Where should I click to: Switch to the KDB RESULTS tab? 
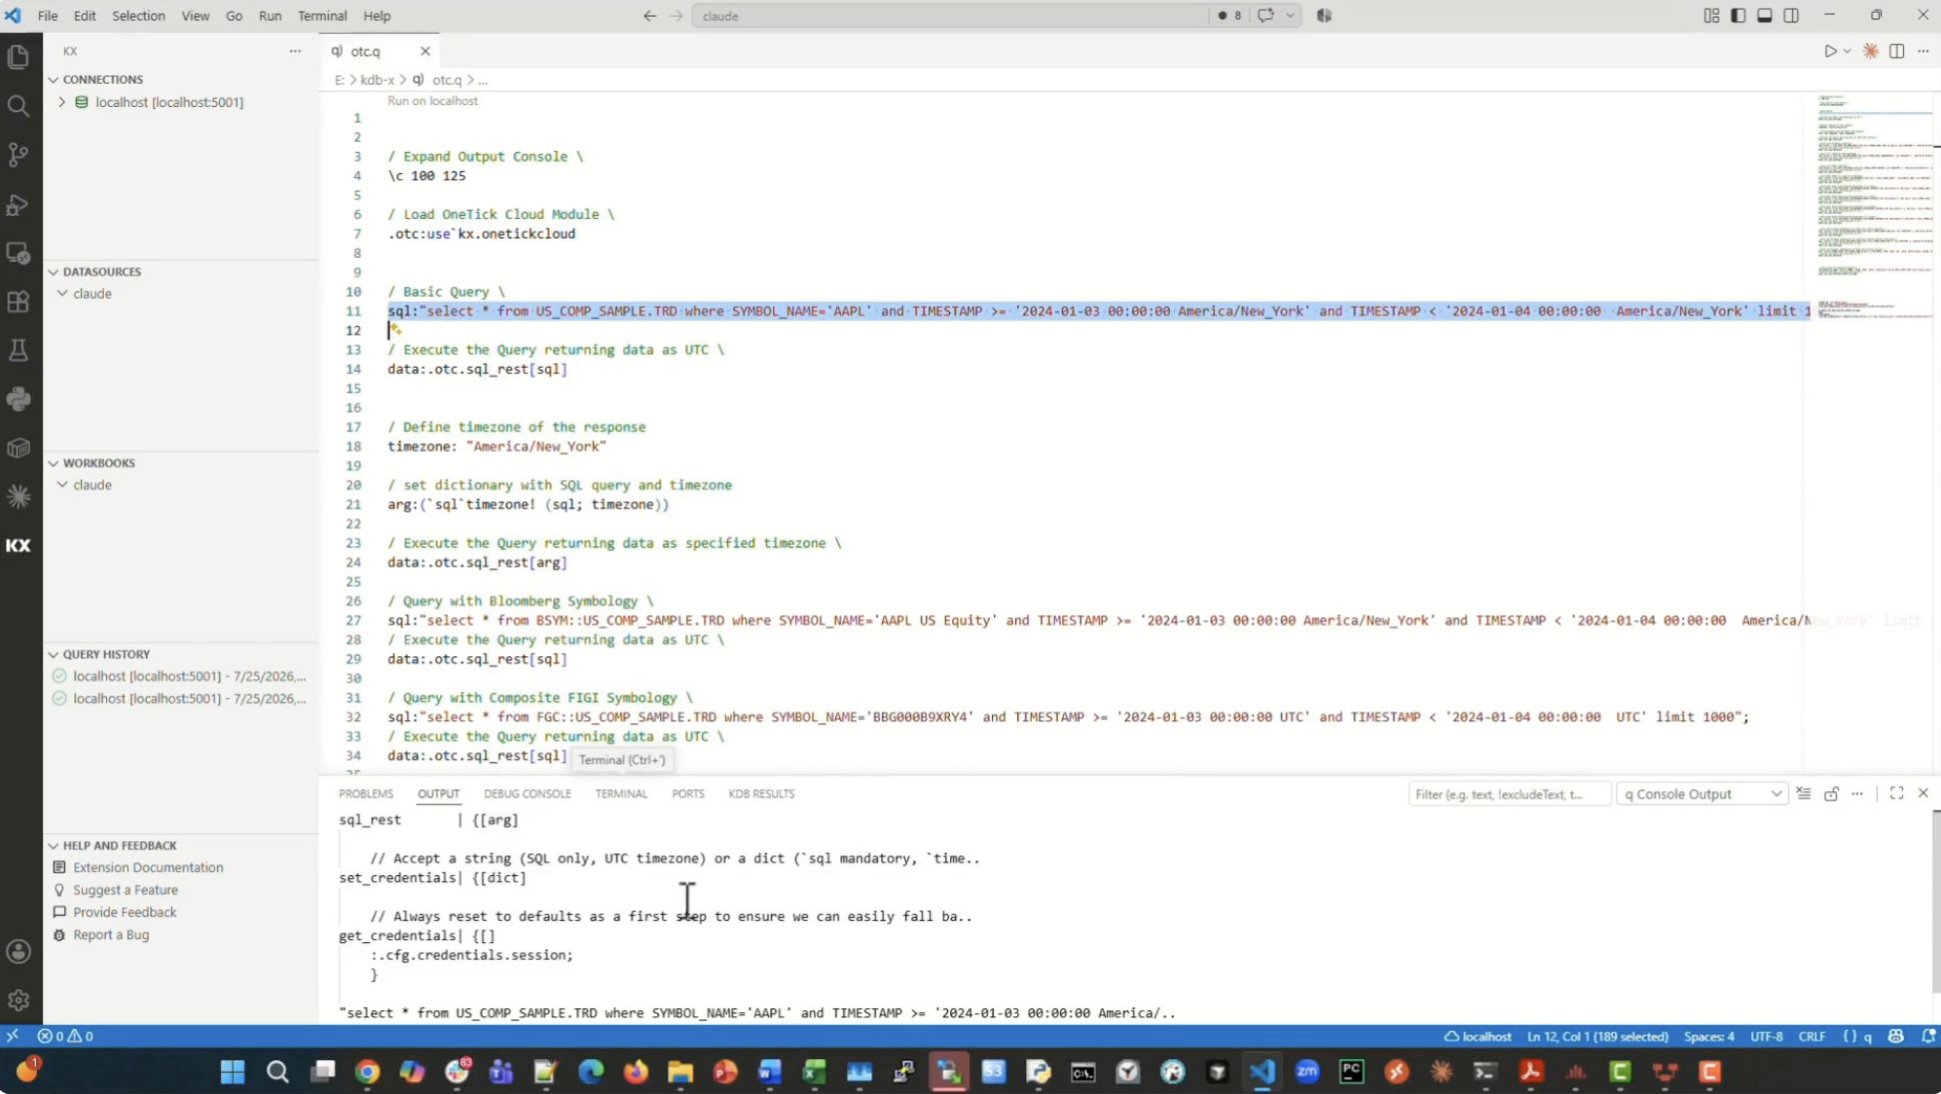(761, 793)
